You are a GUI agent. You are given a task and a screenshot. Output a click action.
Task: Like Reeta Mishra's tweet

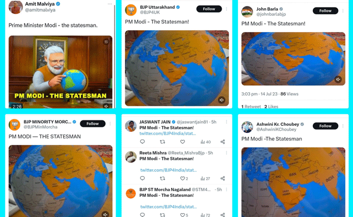tap(184, 178)
